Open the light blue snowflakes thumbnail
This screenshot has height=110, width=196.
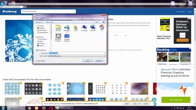[x=12, y=89]
